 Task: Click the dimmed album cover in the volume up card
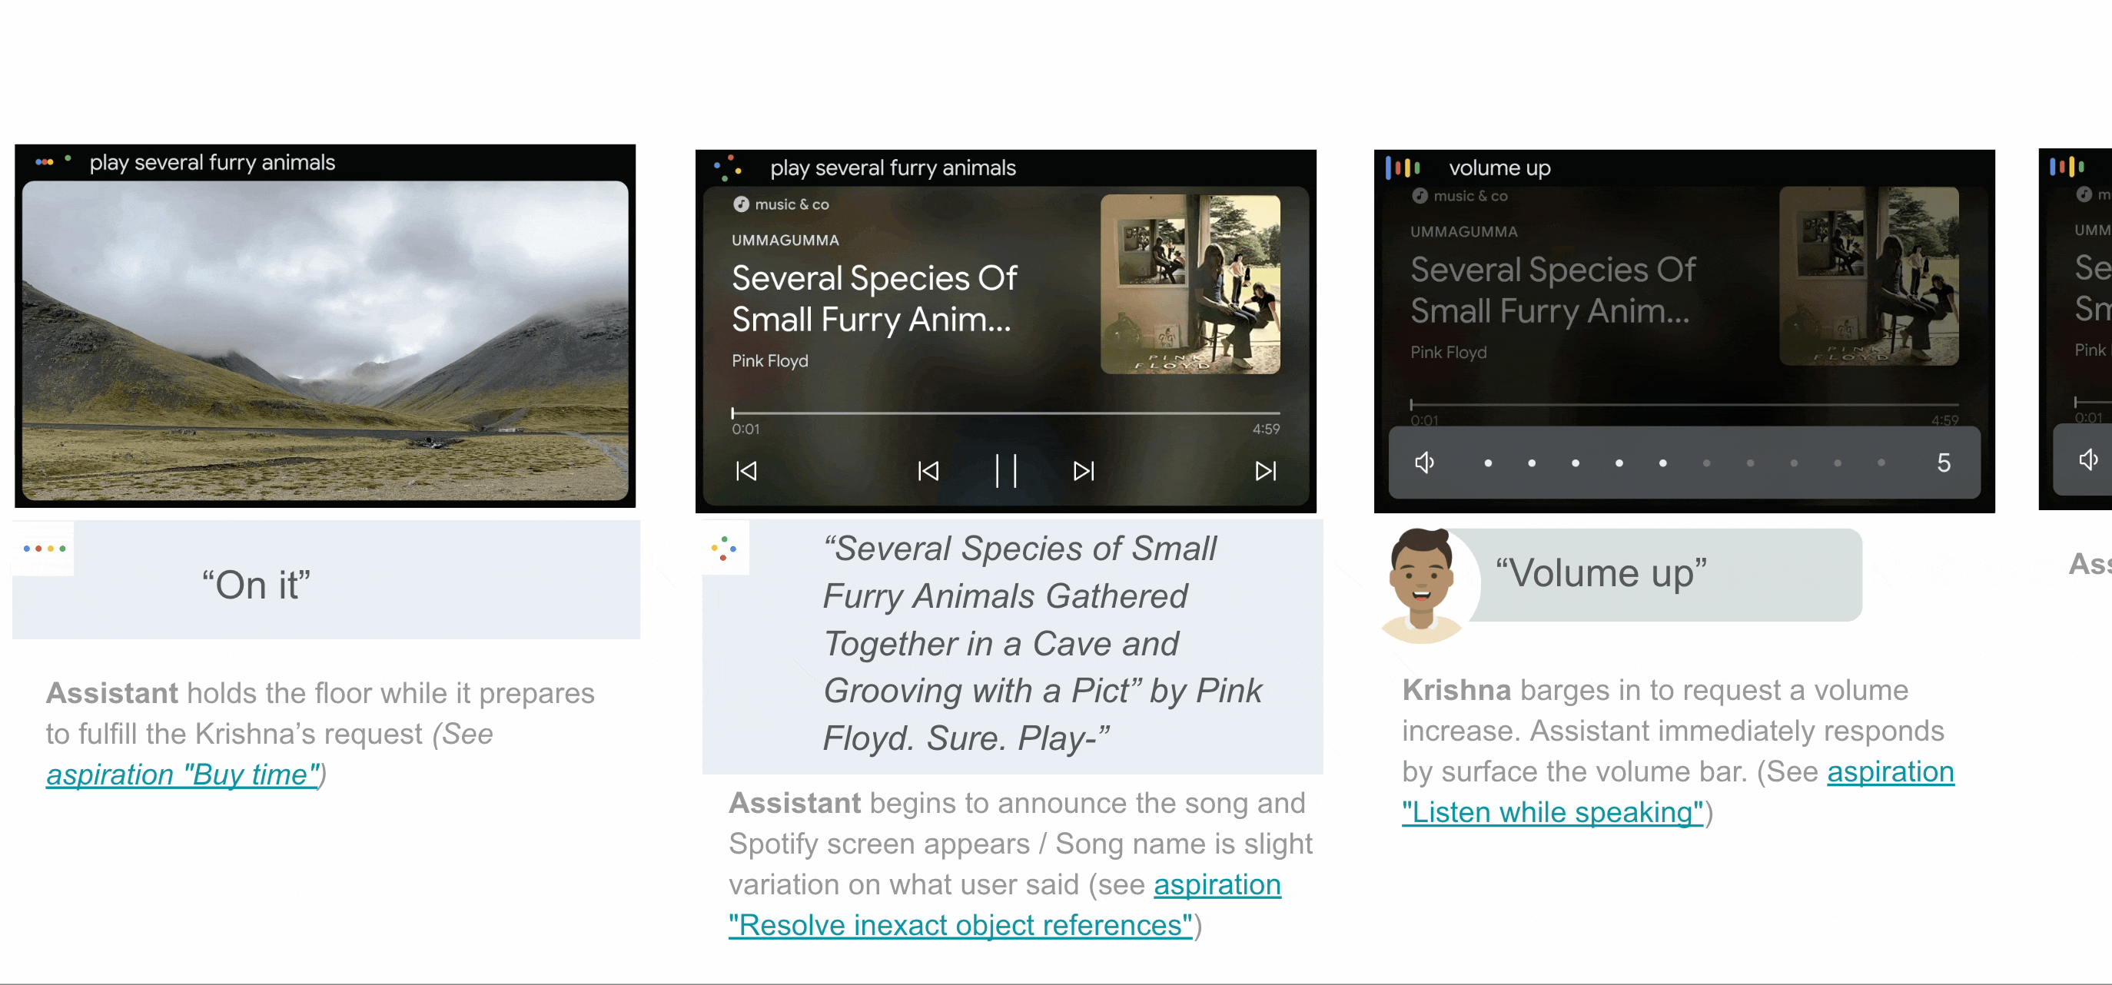tap(1869, 276)
